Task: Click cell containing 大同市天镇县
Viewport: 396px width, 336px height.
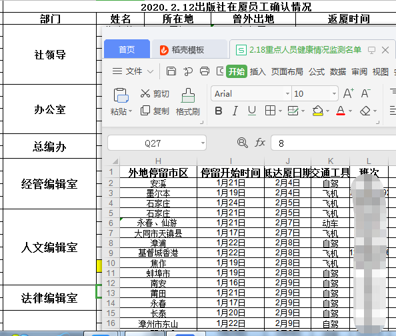Action: (158, 233)
